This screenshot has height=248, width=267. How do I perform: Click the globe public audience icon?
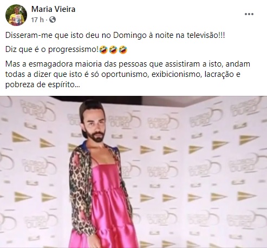[x=53, y=19]
